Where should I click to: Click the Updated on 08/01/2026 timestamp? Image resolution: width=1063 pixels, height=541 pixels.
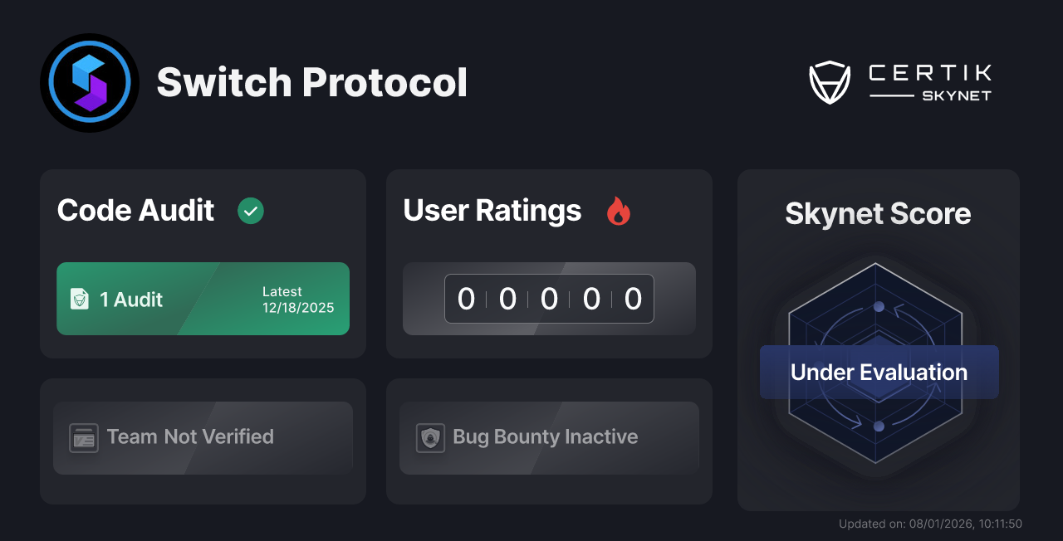930,524
